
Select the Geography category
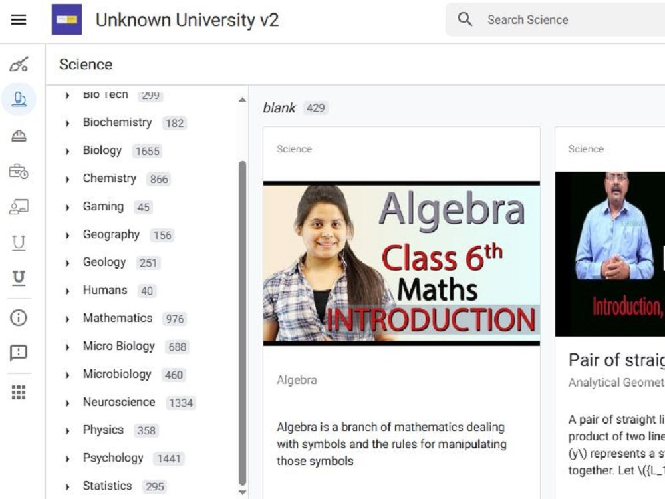111,235
